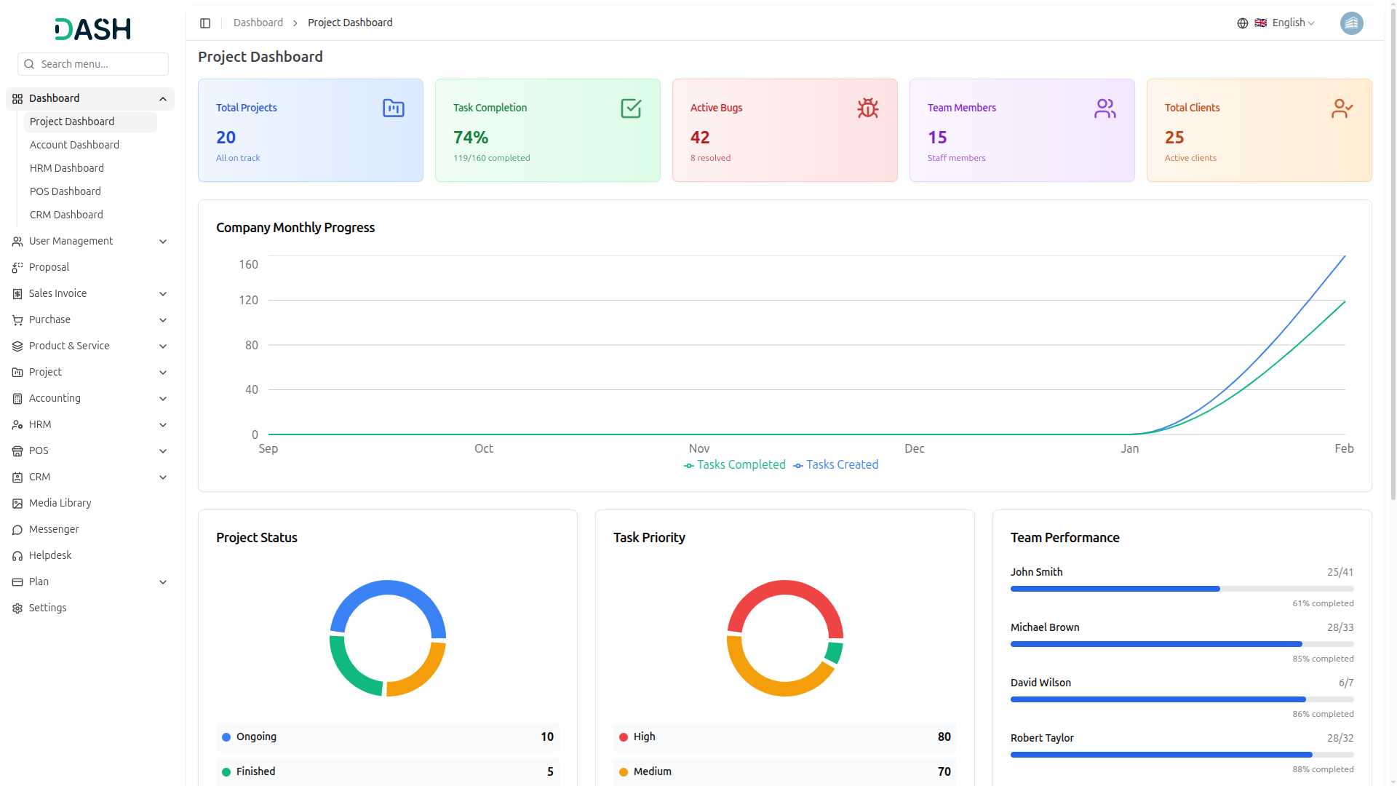This screenshot has height=786, width=1397.
Task: Click John Smith's progress bar
Action: click(1182, 589)
